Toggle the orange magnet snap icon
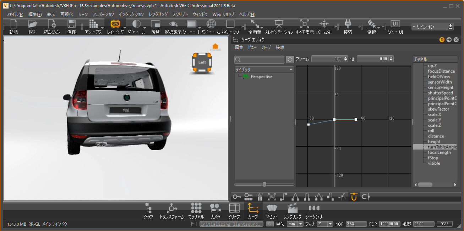464x231 pixels. coord(353,196)
